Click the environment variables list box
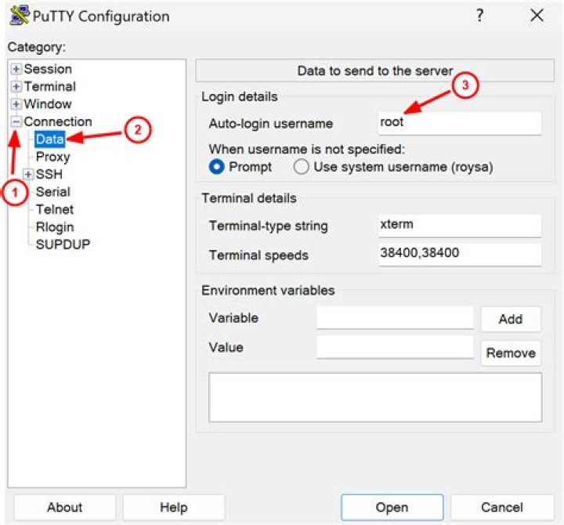The height and width of the screenshot is (525, 564). point(375,397)
